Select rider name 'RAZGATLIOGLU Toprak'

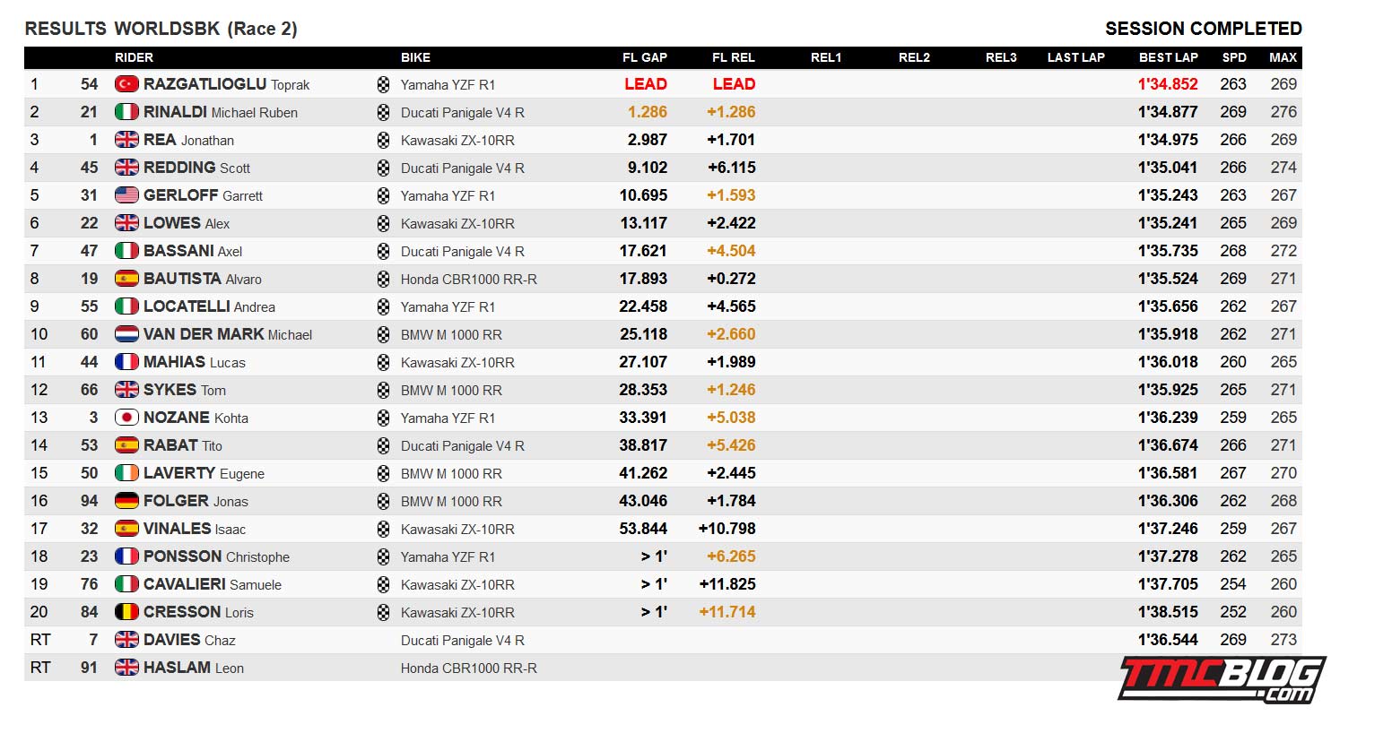click(x=226, y=84)
